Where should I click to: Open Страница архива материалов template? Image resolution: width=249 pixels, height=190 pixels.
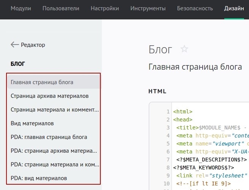(49, 96)
